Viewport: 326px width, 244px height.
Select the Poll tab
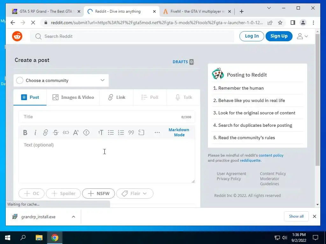click(x=150, y=97)
